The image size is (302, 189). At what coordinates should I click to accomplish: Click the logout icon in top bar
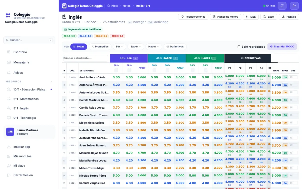294,6
